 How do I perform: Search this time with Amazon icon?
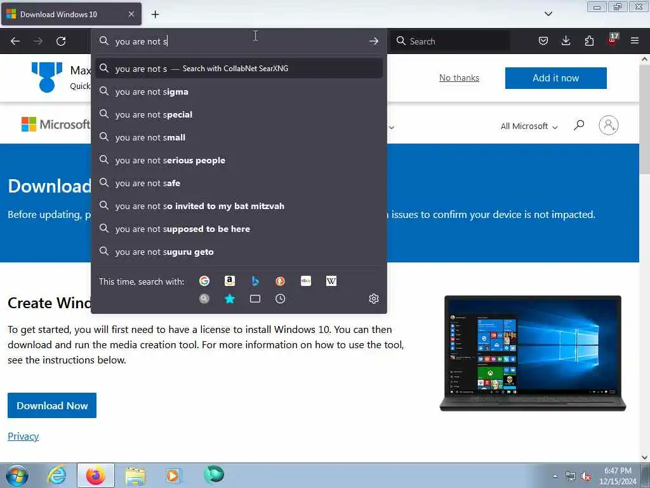(x=230, y=281)
